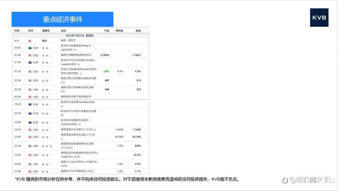Click the US flag in the 美国个人支出月率 row
The image size is (338, 191).
coord(30,164)
